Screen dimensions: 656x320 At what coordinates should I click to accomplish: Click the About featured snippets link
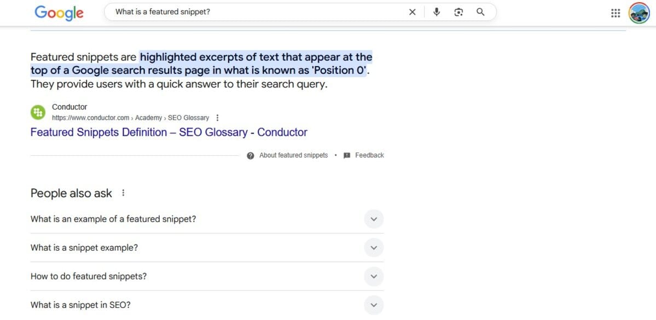tap(293, 155)
